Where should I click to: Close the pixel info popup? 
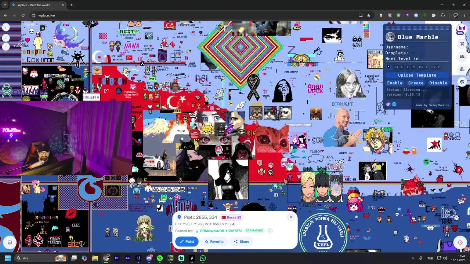click(290, 217)
